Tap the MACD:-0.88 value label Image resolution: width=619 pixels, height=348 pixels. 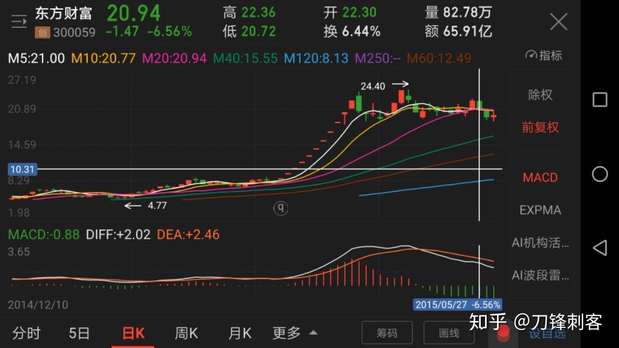click(44, 234)
